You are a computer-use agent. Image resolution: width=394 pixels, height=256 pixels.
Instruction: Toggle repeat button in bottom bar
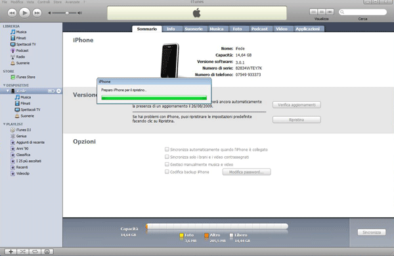[35, 251]
